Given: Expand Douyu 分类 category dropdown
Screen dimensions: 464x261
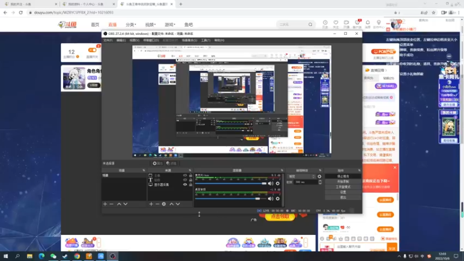Looking at the screenshot, I should [130, 24].
